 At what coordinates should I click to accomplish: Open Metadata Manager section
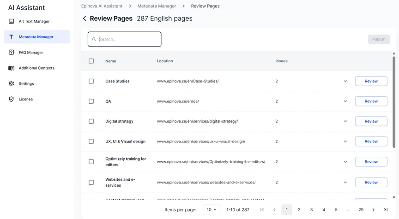[x=37, y=37]
